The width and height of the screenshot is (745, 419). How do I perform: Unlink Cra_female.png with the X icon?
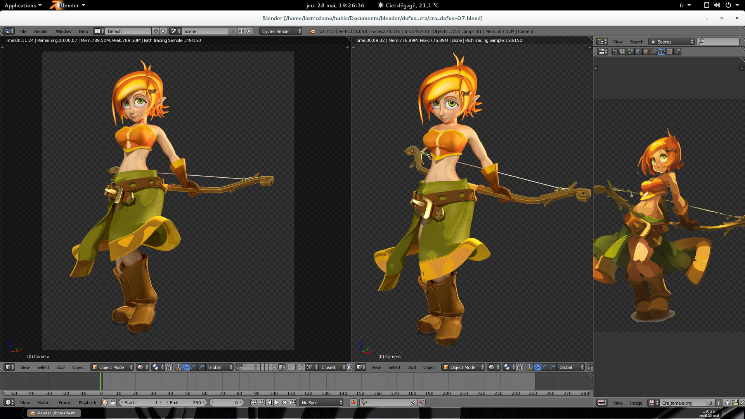pos(742,403)
